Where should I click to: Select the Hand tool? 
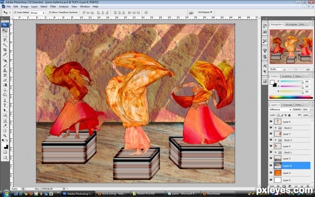pyautogui.click(x=5, y=131)
